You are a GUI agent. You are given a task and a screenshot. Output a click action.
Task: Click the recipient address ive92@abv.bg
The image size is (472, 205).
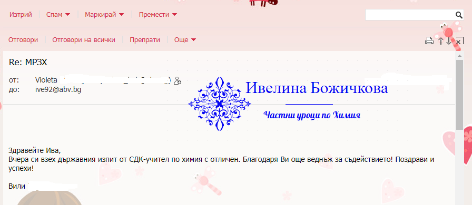point(58,89)
